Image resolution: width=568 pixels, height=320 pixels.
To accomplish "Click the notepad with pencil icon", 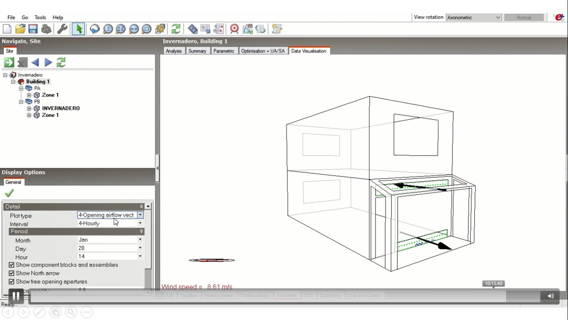I will pyautogui.click(x=277, y=29).
